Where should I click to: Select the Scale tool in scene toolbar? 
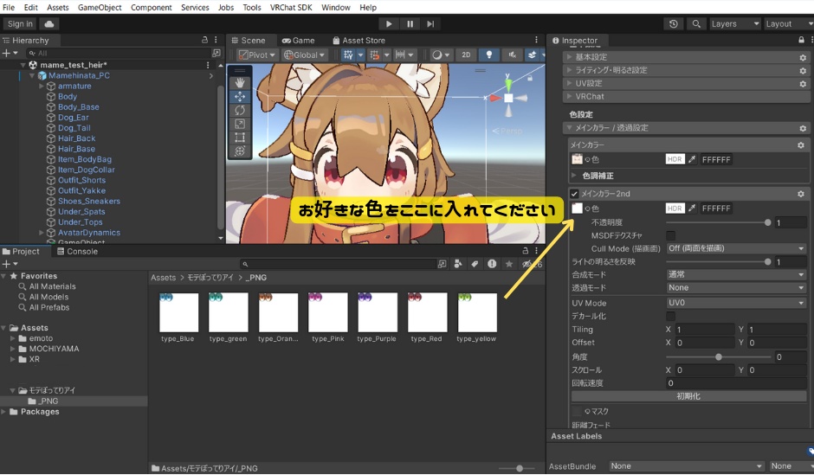pos(239,124)
